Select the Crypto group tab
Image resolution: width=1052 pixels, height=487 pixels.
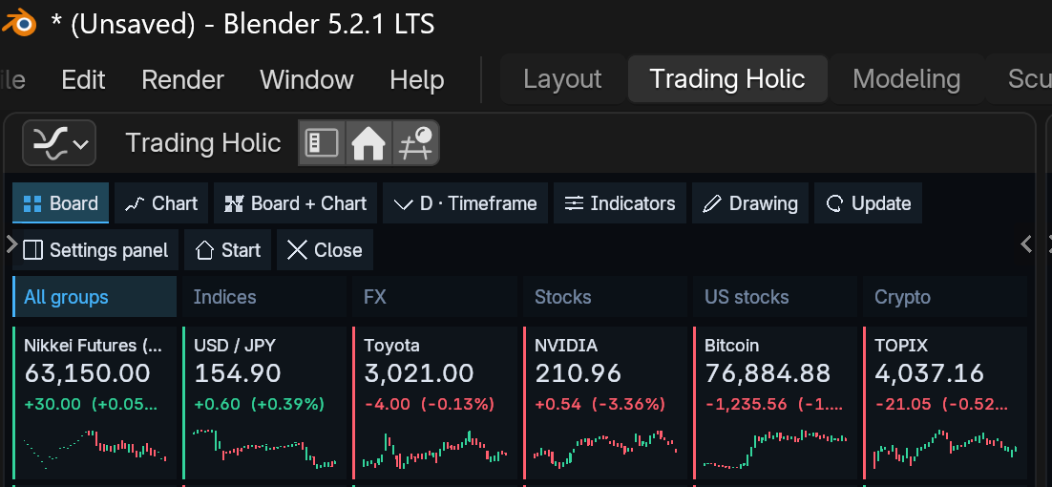[x=945, y=296]
